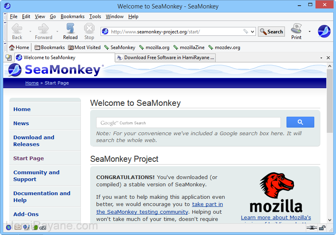
Task: Open mozdev.org bookmark on toolbar
Action: 225,47
